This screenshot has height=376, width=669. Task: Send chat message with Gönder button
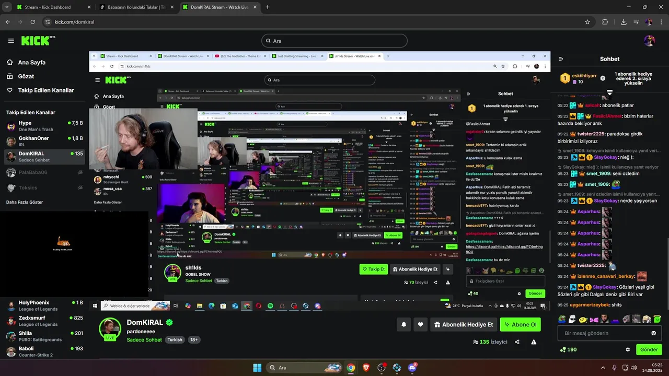[649, 349]
